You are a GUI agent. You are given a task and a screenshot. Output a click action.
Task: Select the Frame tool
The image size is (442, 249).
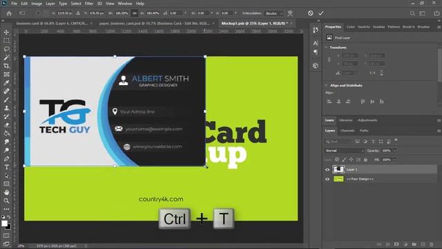point(6,75)
